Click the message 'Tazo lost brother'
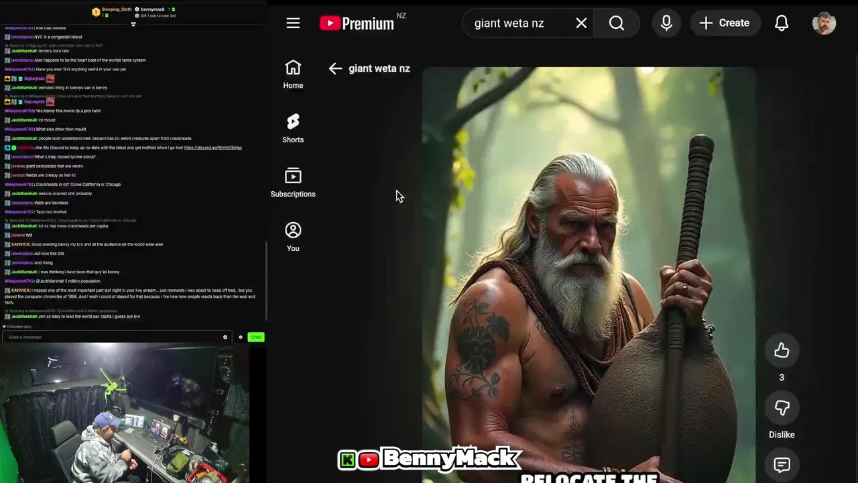858x483 pixels. click(x=51, y=212)
